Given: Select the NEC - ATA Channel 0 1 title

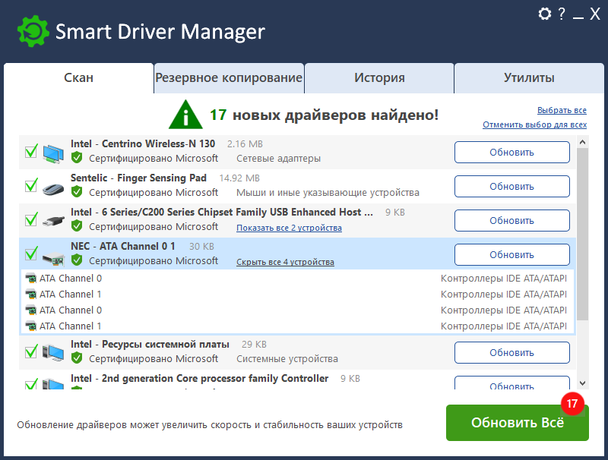Looking at the screenshot, I should tap(123, 246).
